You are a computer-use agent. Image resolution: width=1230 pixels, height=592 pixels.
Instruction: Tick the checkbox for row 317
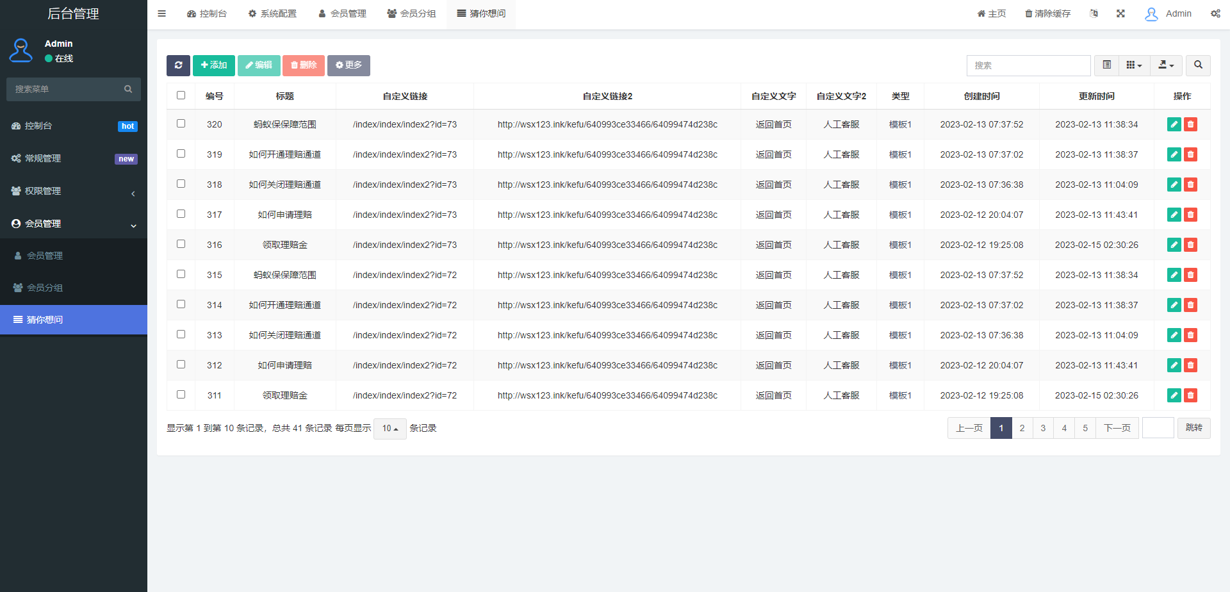181,213
